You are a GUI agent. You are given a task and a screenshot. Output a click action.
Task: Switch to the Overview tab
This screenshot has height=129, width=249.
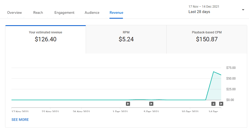[x=15, y=12]
